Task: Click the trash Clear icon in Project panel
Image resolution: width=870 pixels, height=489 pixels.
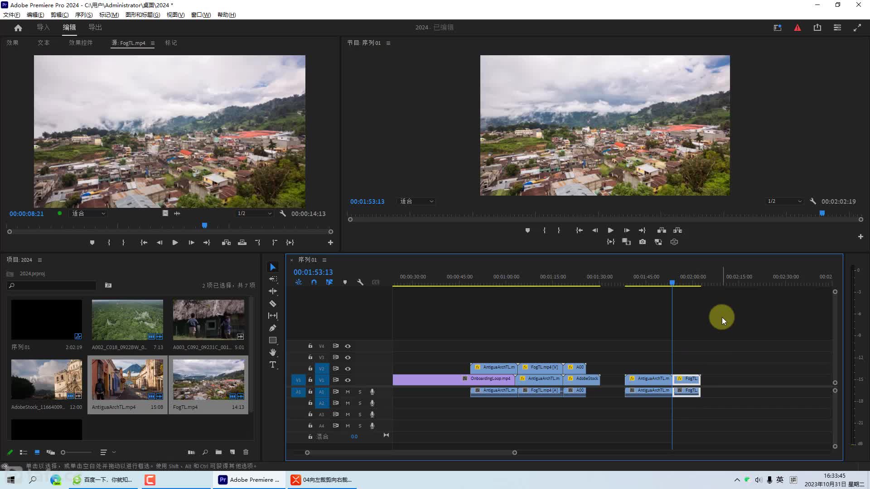Action: pyautogui.click(x=246, y=452)
